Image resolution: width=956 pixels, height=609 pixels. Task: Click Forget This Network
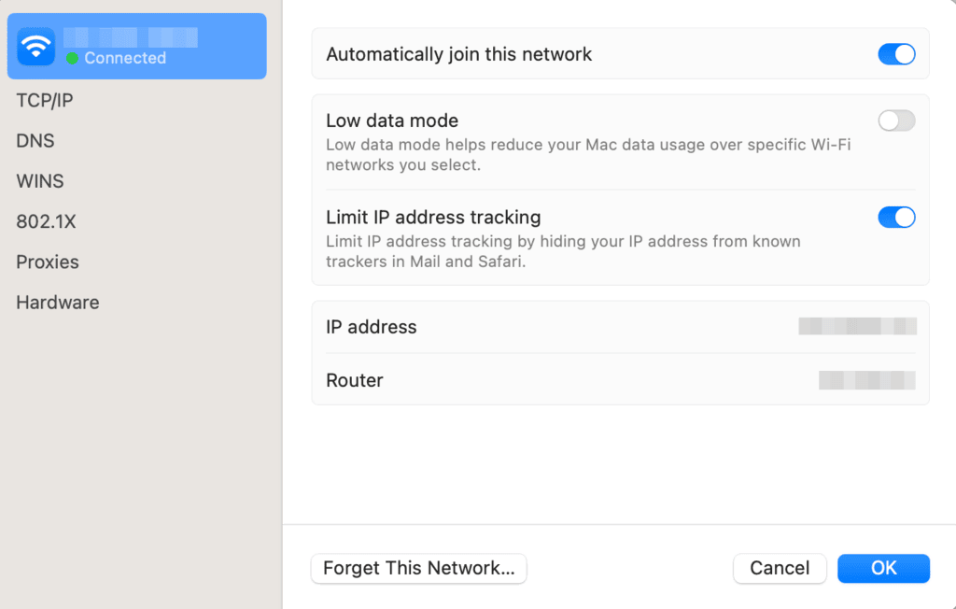pyautogui.click(x=418, y=568)
